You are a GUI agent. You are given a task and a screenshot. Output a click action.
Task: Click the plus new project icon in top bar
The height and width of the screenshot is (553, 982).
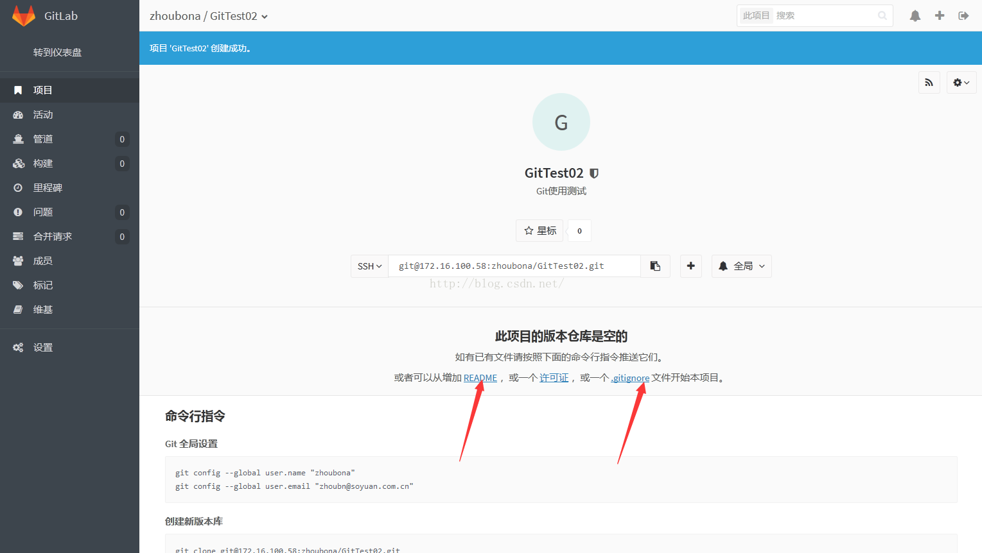point(940,15)
